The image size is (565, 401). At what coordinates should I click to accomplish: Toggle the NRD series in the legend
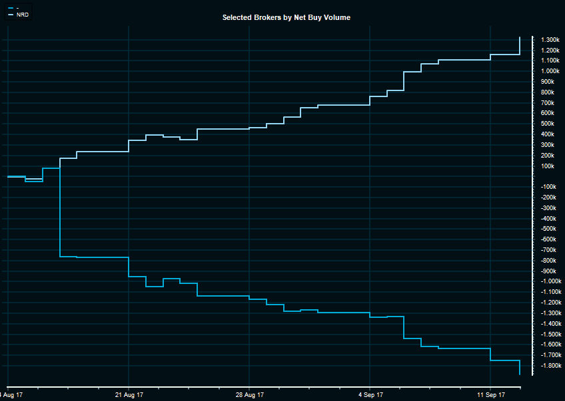[23, 14]
